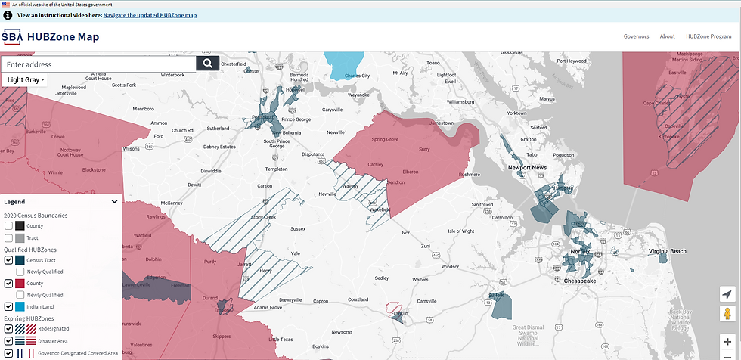The height and width of the screenshot is (360, 741).
Task: Click the Prince George map label
Action: coord(296,119)
